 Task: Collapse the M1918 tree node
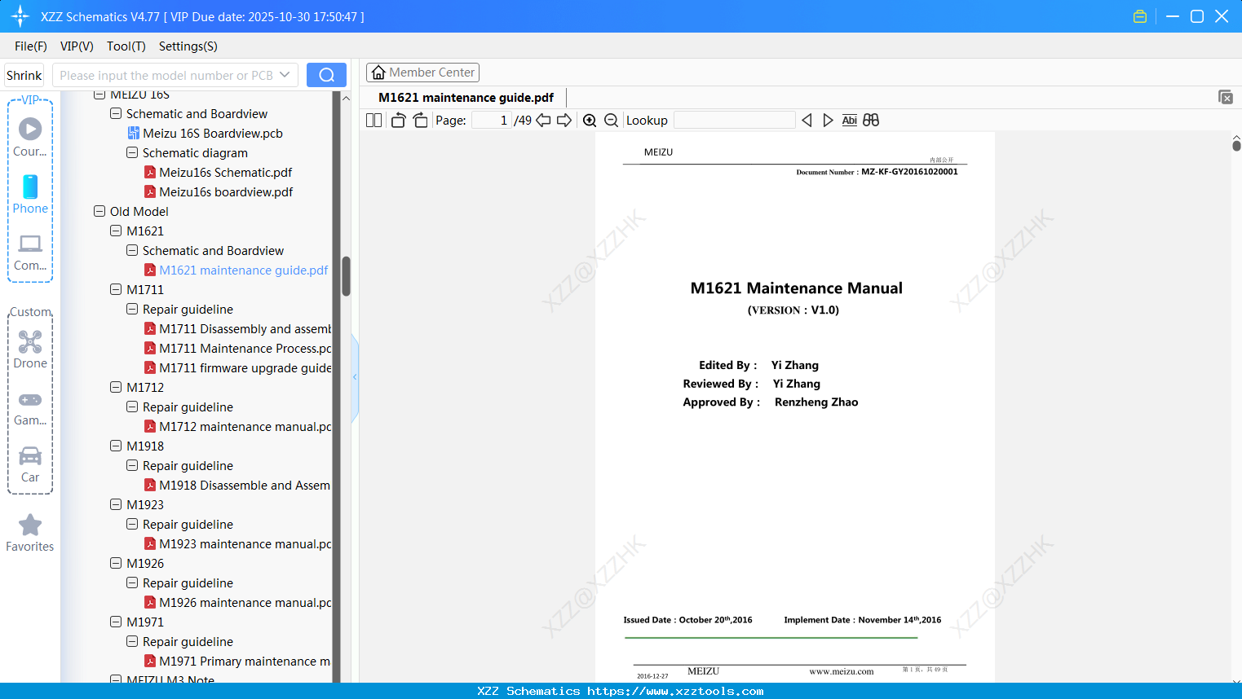coord(116,446)
